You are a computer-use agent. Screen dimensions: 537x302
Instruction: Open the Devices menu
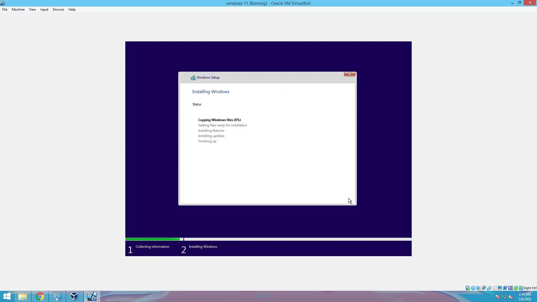tap(58, 10)
